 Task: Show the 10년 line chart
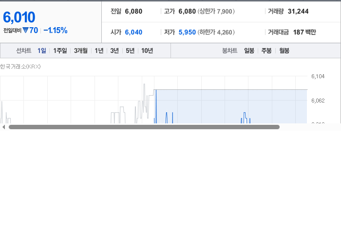147,51
